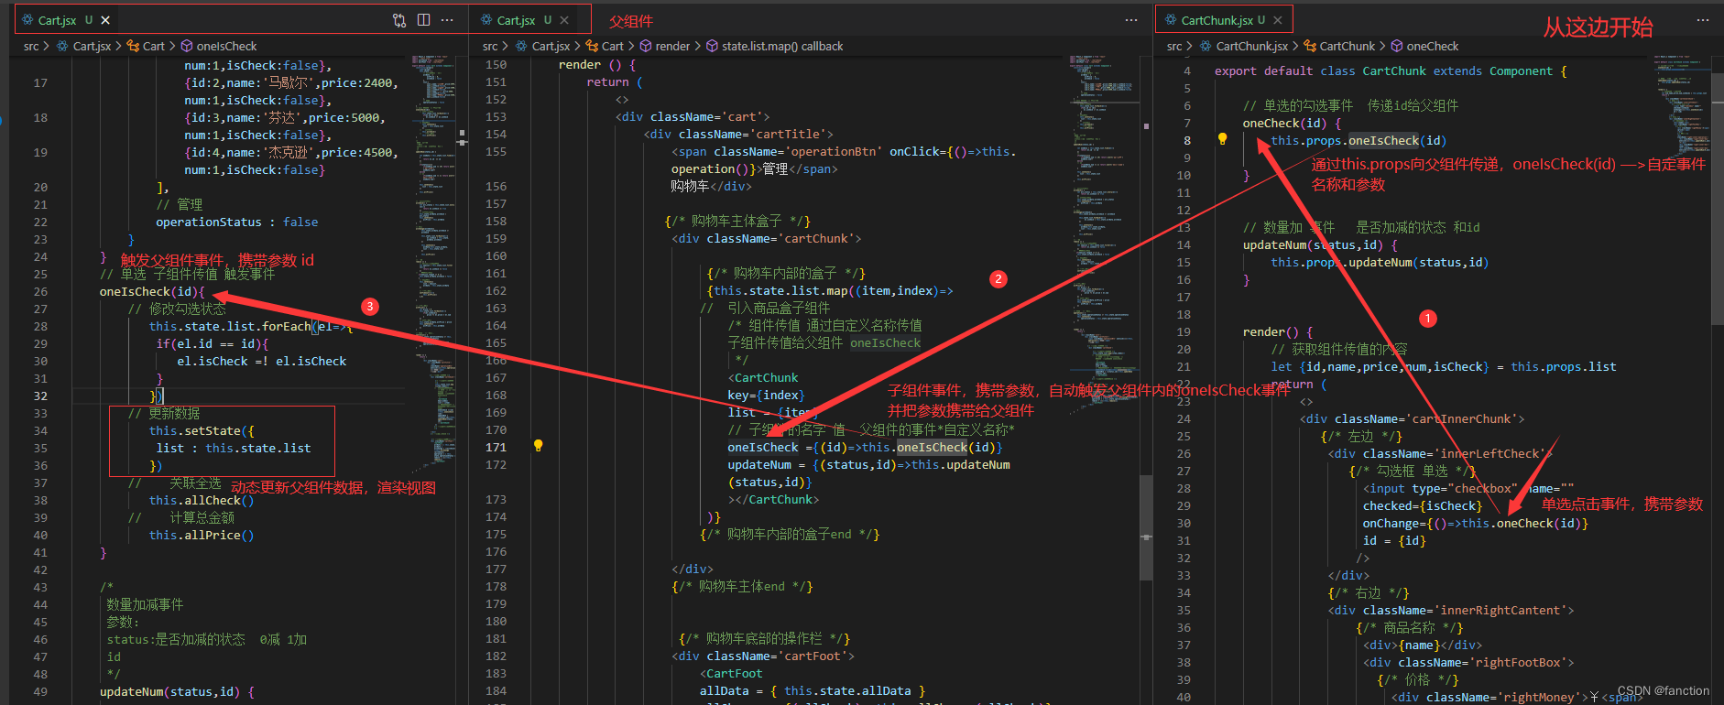Click 'updateNum(status,id) {' on left line 49
The width and height of the screenshot is (1724, 705).
[177, 692]
